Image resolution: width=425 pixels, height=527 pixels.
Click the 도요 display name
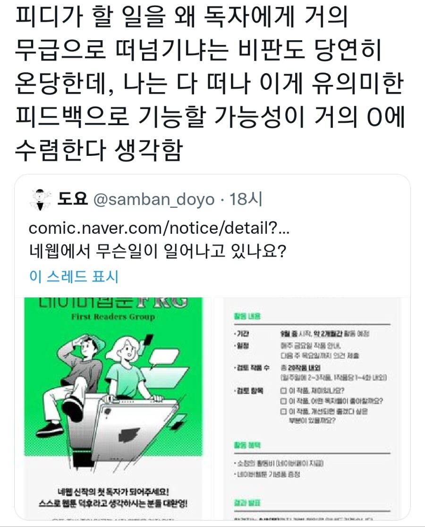(72, 199)
